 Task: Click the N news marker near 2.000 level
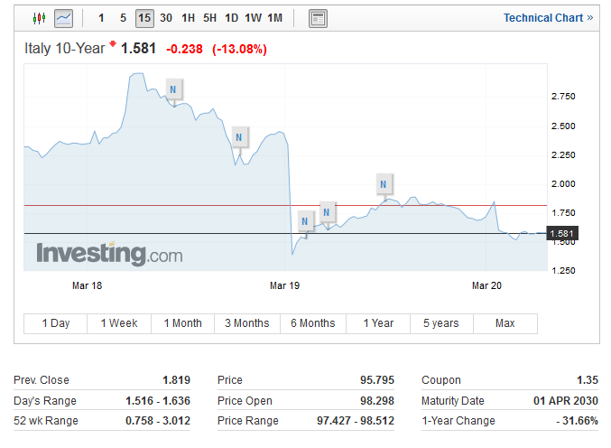(383, 184)
